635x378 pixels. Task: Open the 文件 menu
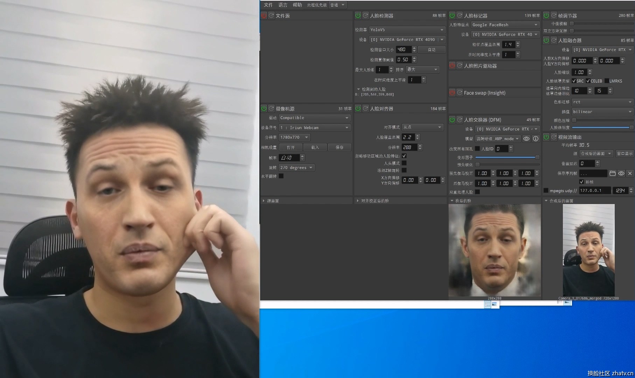click(268, 5)
